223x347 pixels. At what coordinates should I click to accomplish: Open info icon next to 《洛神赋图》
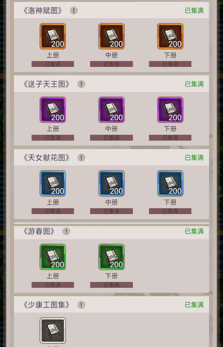click(74, 11)
